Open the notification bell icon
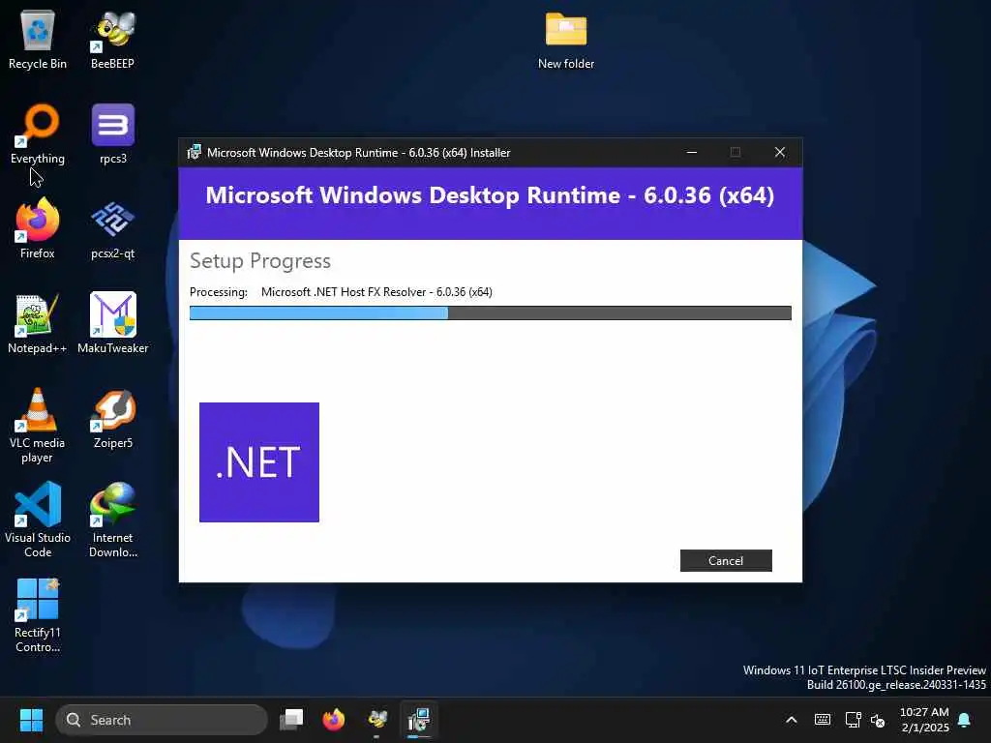The image size is (991, 743). tap(965, 720)
